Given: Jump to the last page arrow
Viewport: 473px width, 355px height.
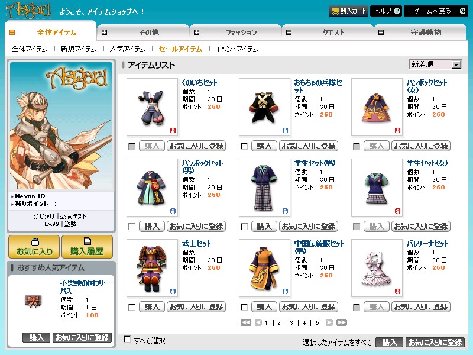Looking at the screenshot, I should click(341, 322).
